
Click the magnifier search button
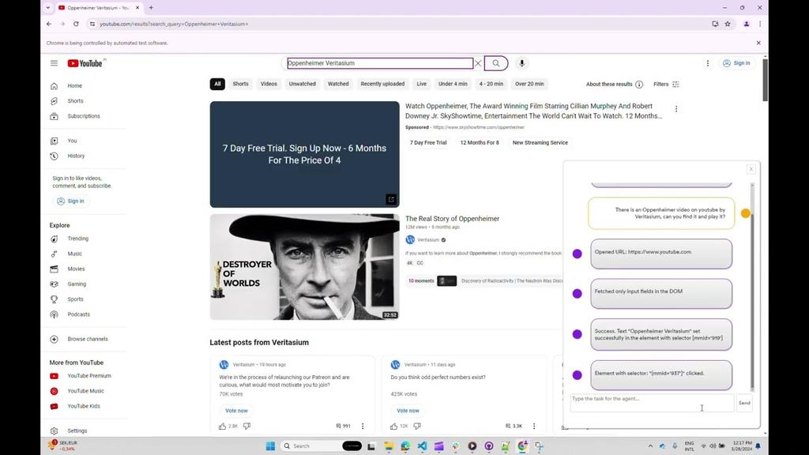pyautogui.click(x=496, y=63)
